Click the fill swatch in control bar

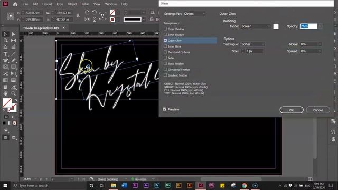pyautogui.click(x=112, y=13)
